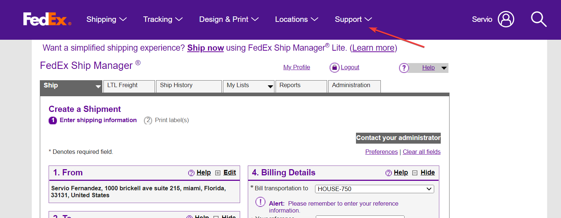
Task: Open the Servio user account icon
Action: pos(506,19)
